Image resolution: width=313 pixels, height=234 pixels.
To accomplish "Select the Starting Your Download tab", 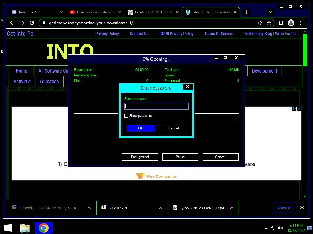I will 211,12.
